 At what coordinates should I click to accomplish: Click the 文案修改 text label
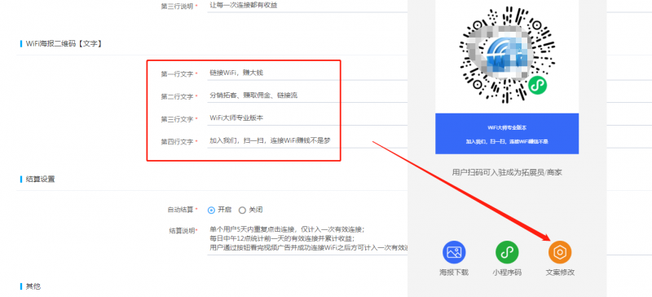(x=560, y=273)
